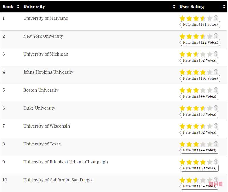Image resolution: width=228 pixels, height=192 pixels.
Task: Sort by University column using its arrows
Action: coord(174,7)
